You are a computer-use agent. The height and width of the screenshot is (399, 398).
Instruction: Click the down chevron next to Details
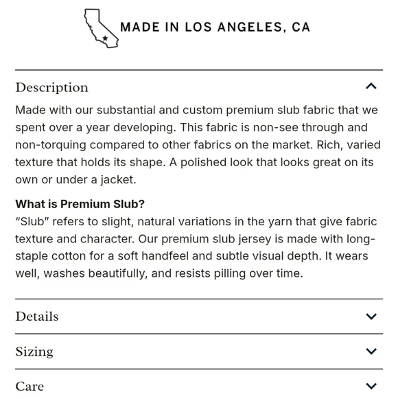click(371, 317)
